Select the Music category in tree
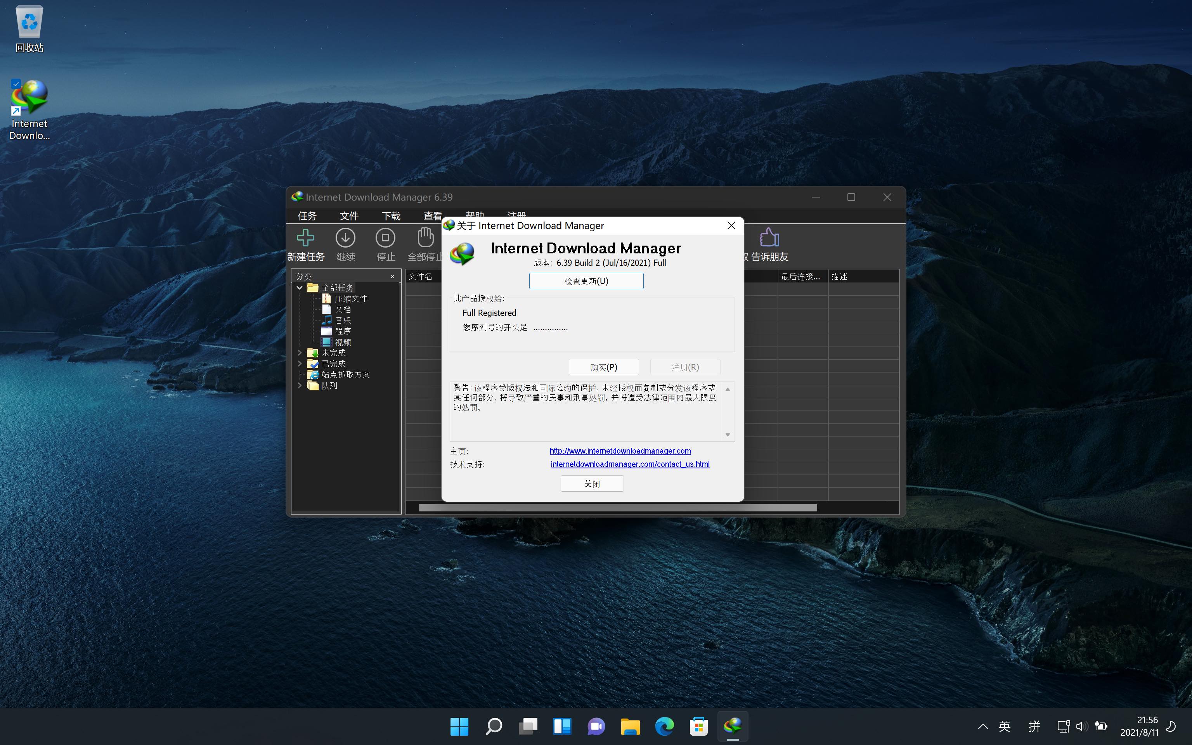Viewport: 1192px width, 745px height. coord(343,320)
